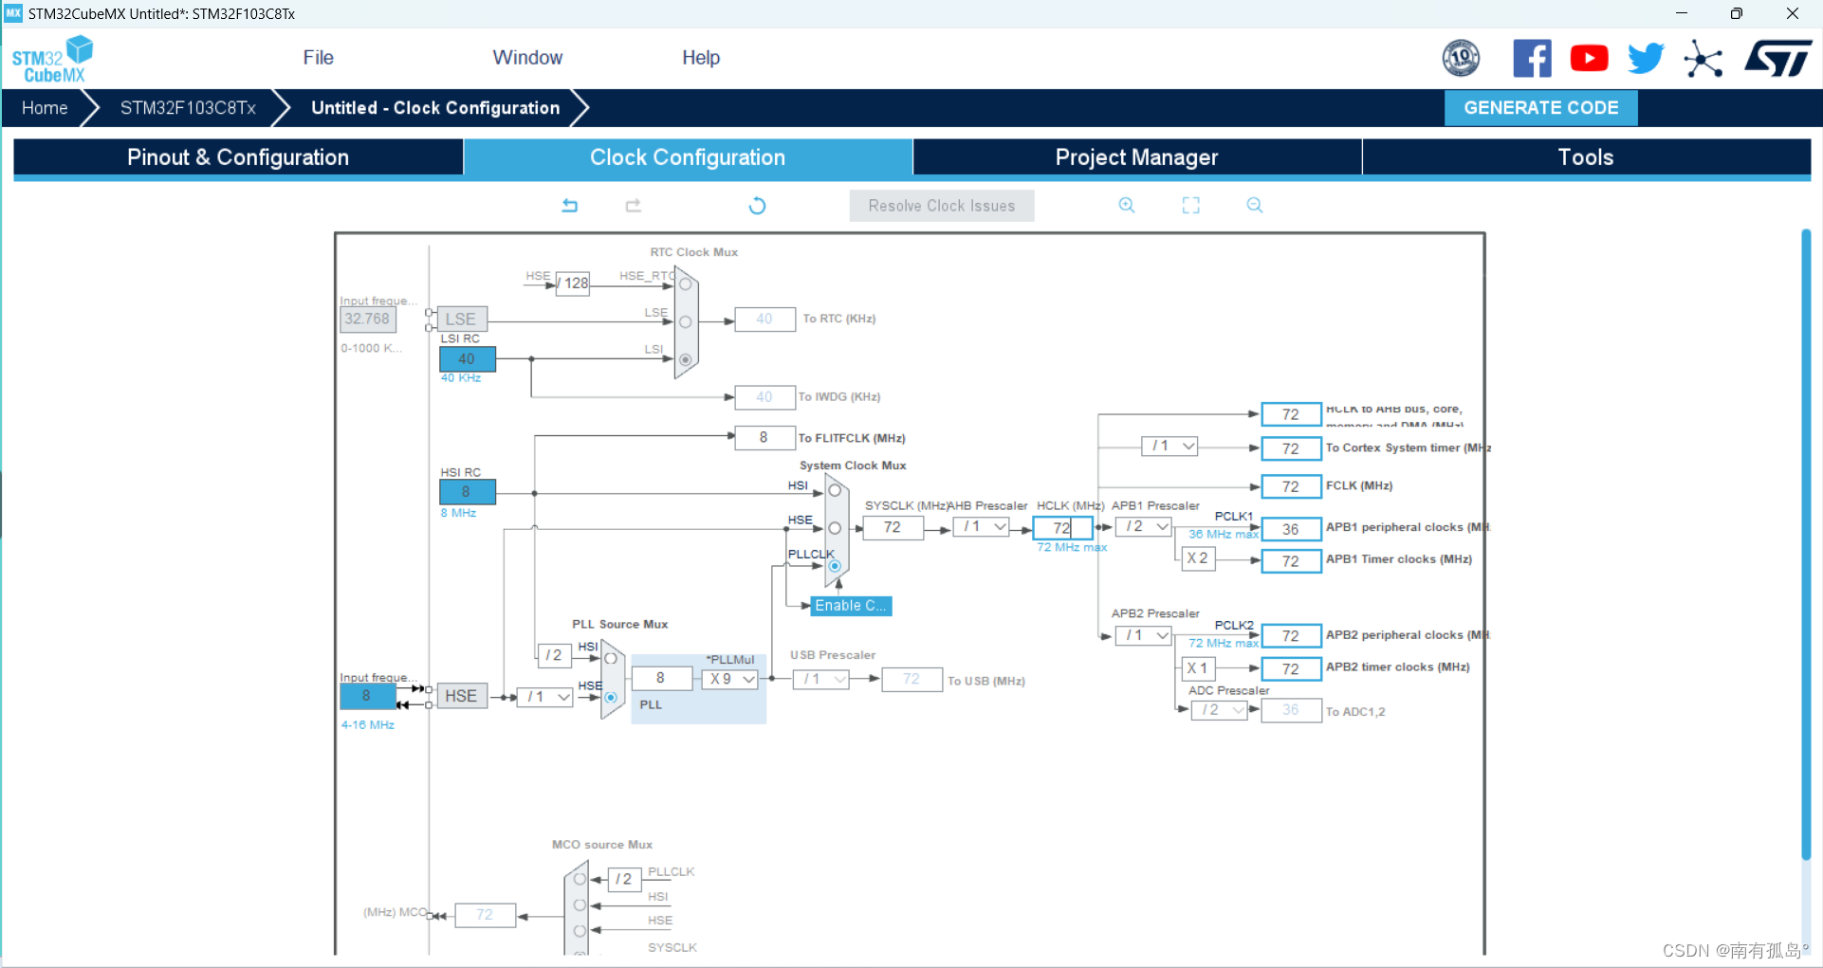1823x968 pixels.
Task: Switch to Tools tab
Action: click(x=1586, y=157)
